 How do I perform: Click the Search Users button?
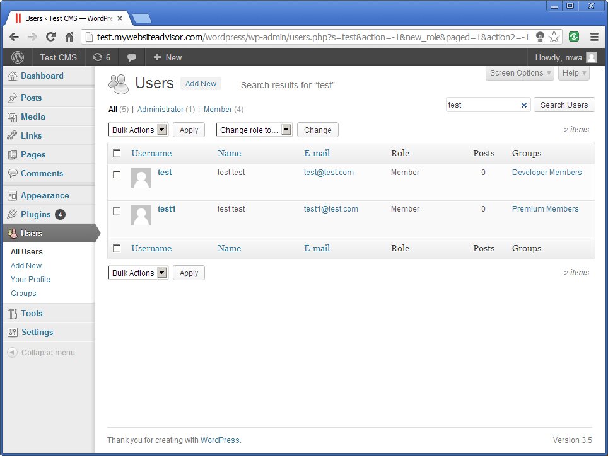(564, 105)
